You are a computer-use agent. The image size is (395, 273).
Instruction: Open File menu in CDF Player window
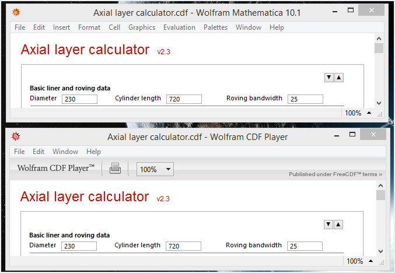19,151
